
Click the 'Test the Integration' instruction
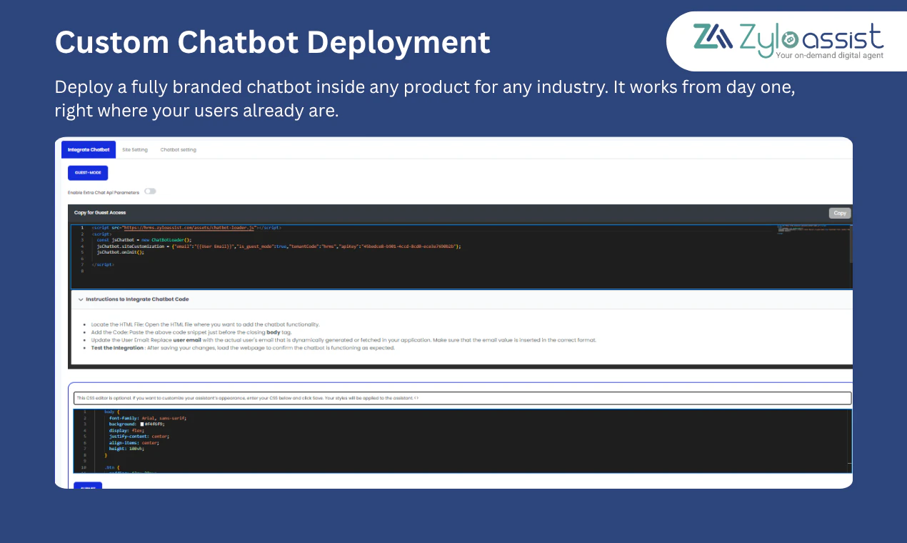click(243, 348)
